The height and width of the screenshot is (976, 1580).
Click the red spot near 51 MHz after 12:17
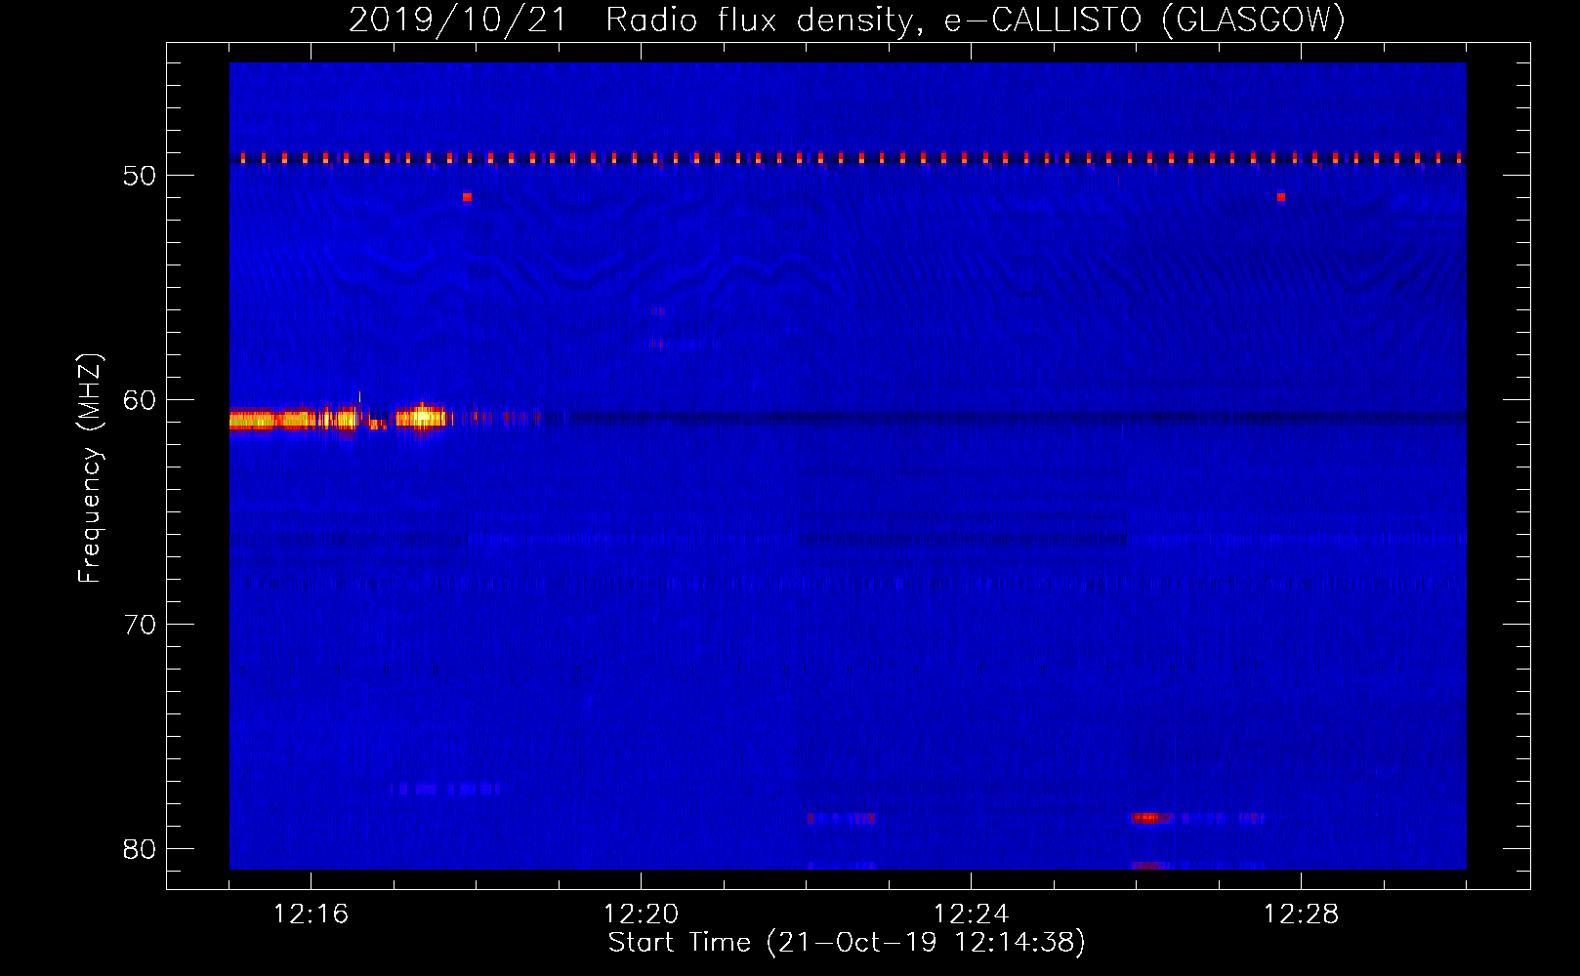pyautogui.click(x=467, y=197)
